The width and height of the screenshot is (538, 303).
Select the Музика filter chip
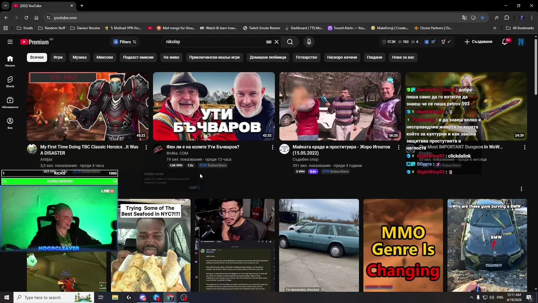(79, 57)
